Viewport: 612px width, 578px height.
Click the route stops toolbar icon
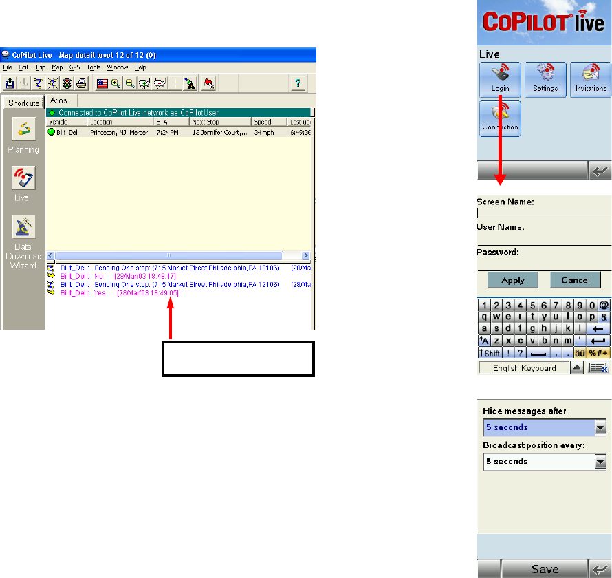tap(38, 83)
